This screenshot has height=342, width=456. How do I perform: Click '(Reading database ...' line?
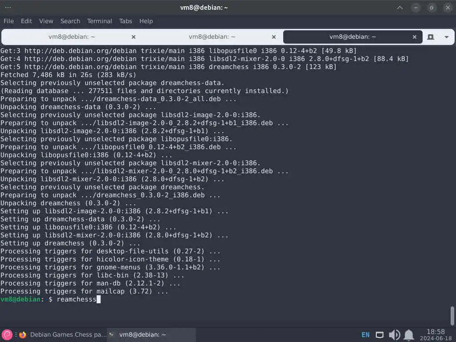[144, 91]
